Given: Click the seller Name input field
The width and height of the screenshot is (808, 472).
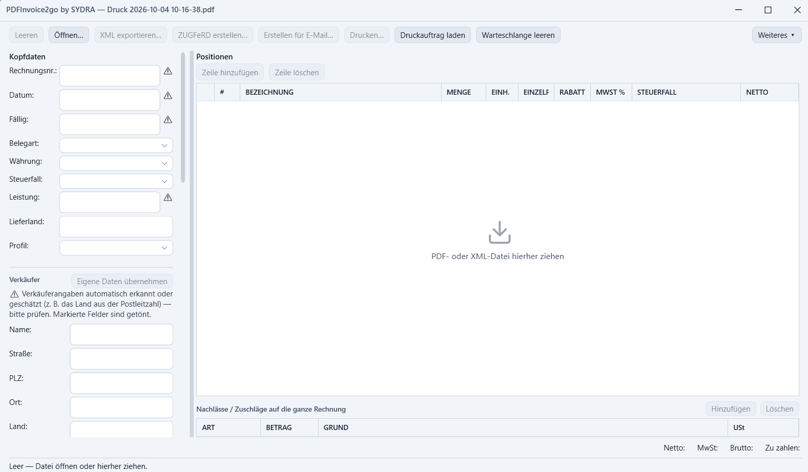Looking at the screenshot, I should pyautogui.click(x=121, y=334).
